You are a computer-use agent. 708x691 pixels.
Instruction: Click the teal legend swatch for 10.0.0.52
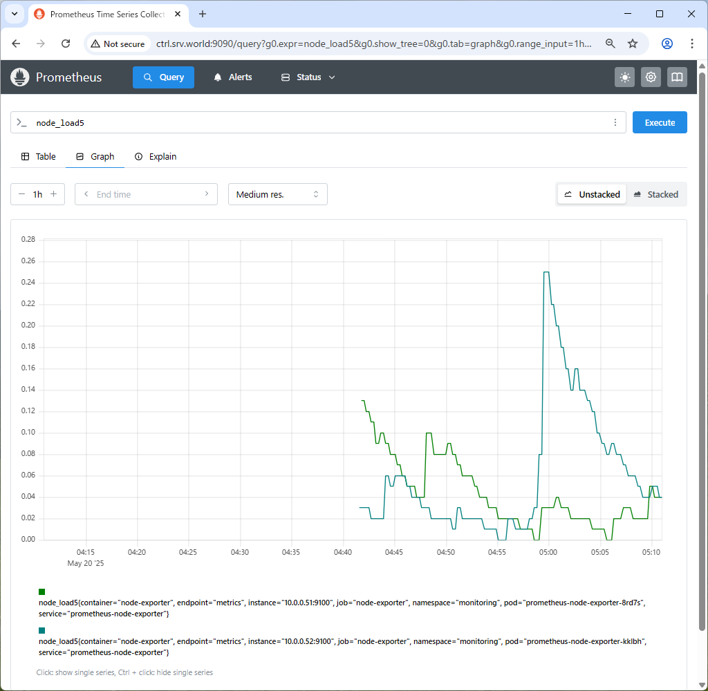(x=42, y=630)
